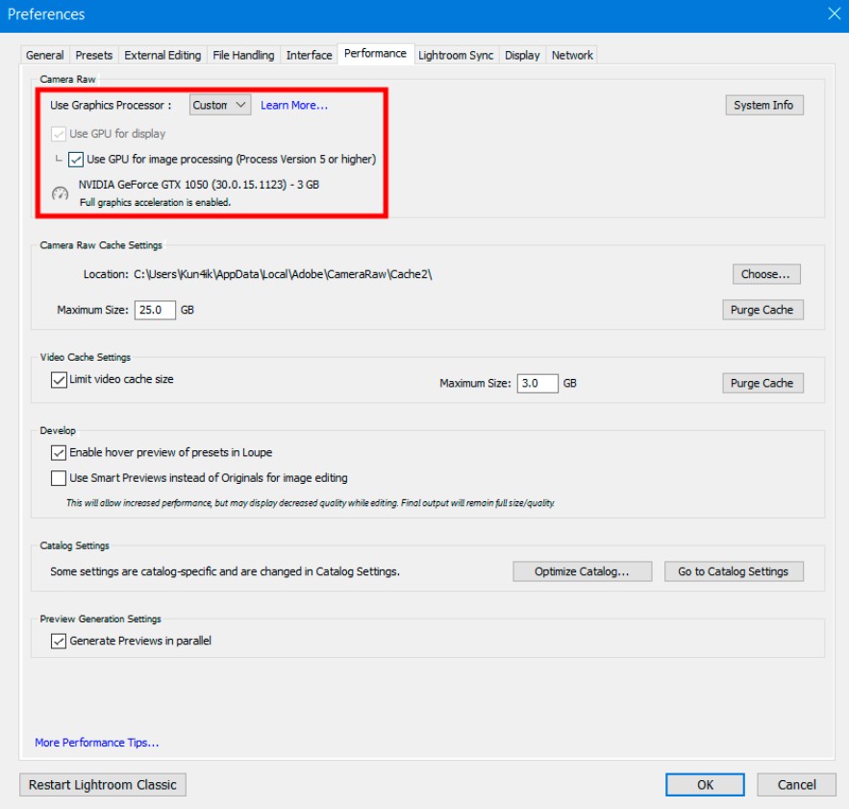Viewport: 849px width, 809px height.
Task: Open the Learn More link
Action: 294,105
